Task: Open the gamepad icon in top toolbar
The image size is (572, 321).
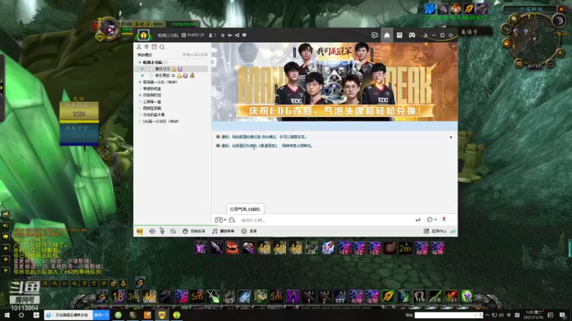Action: (412, 35)
